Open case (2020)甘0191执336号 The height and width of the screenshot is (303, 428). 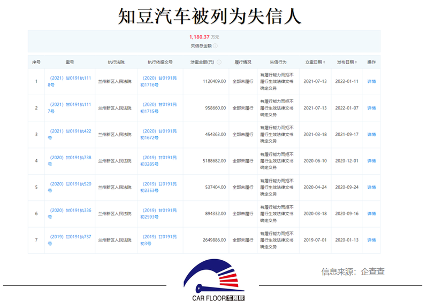point(70,214)
